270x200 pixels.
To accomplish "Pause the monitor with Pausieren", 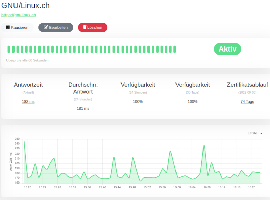I will click(x=18, y=27).
